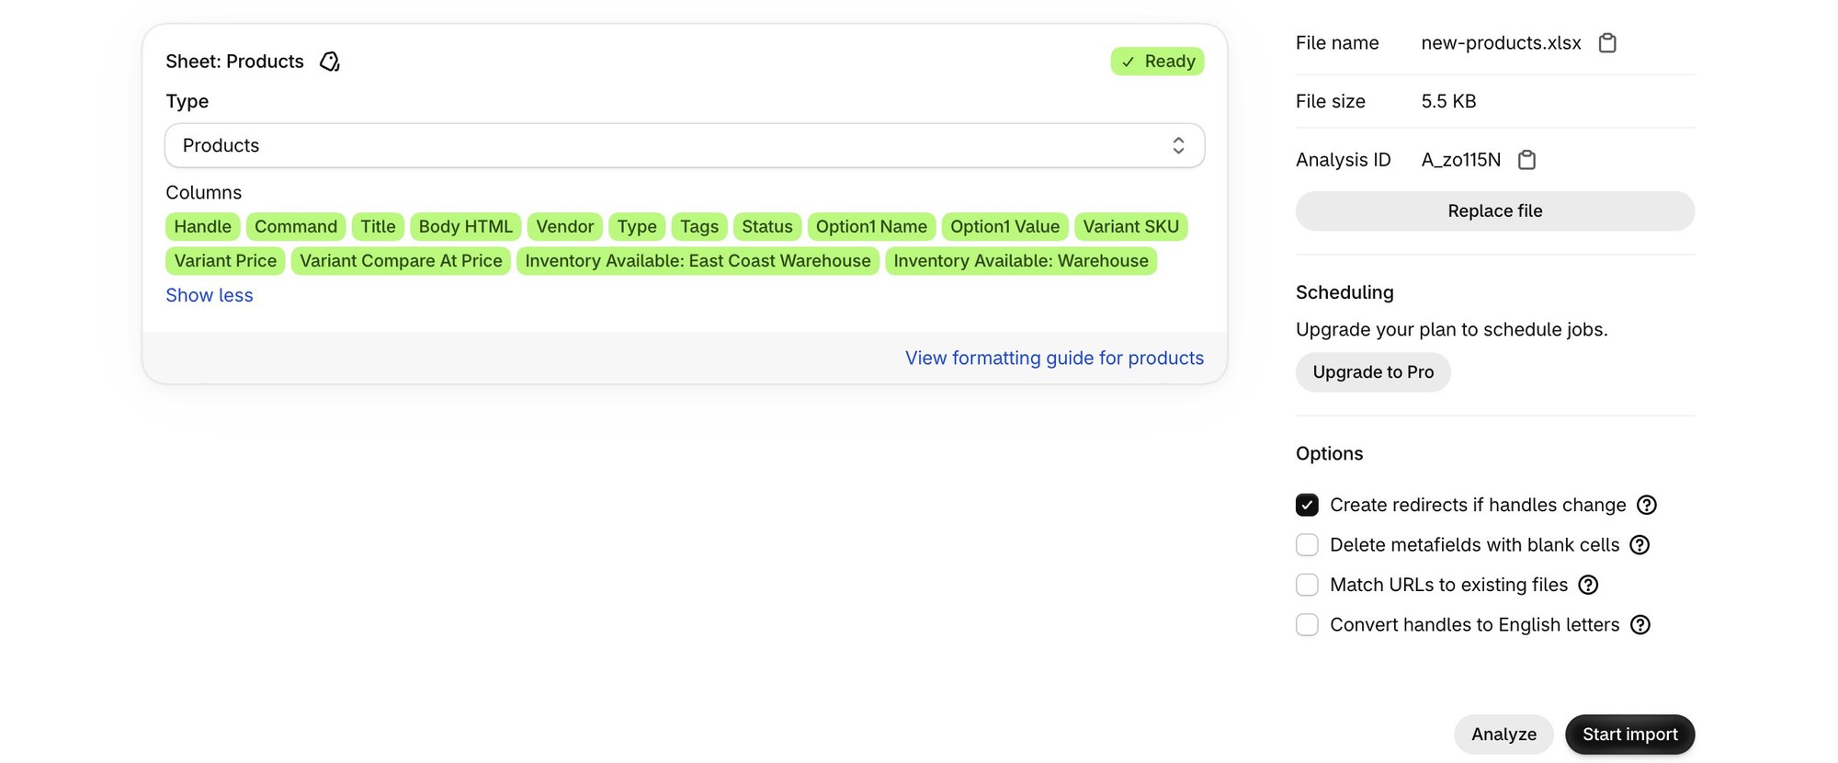Open help for Create redirects option
The height and width of the screenshot is (763, 1838).
click(1647, 505)
